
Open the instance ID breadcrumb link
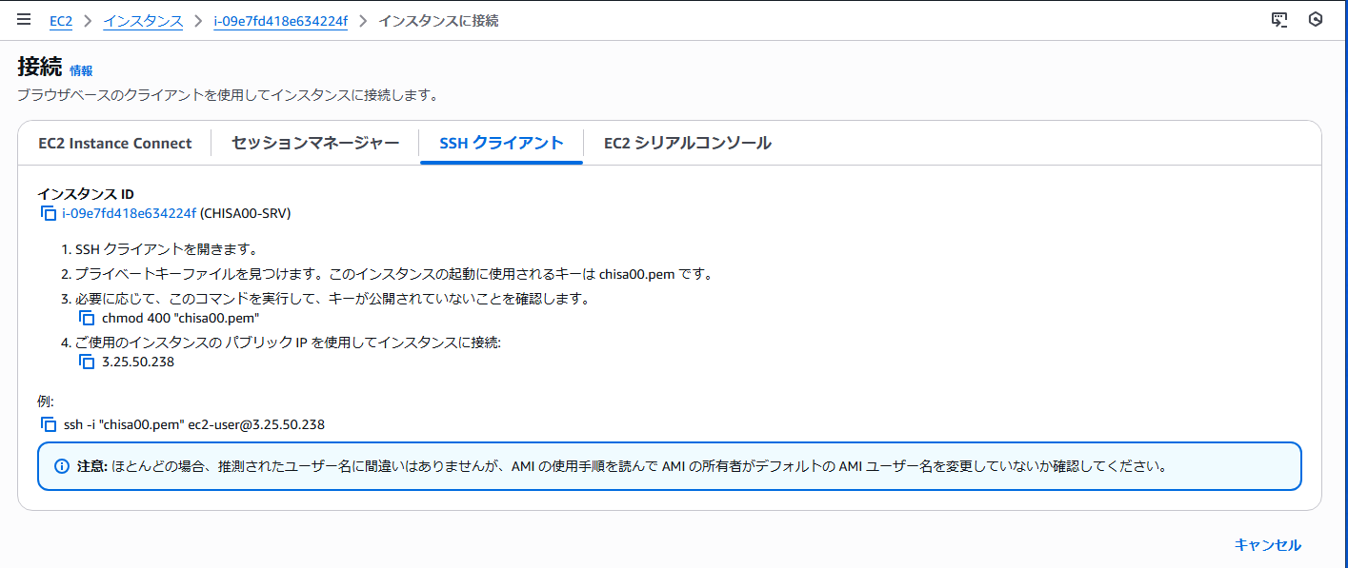(x=280, y=21)
